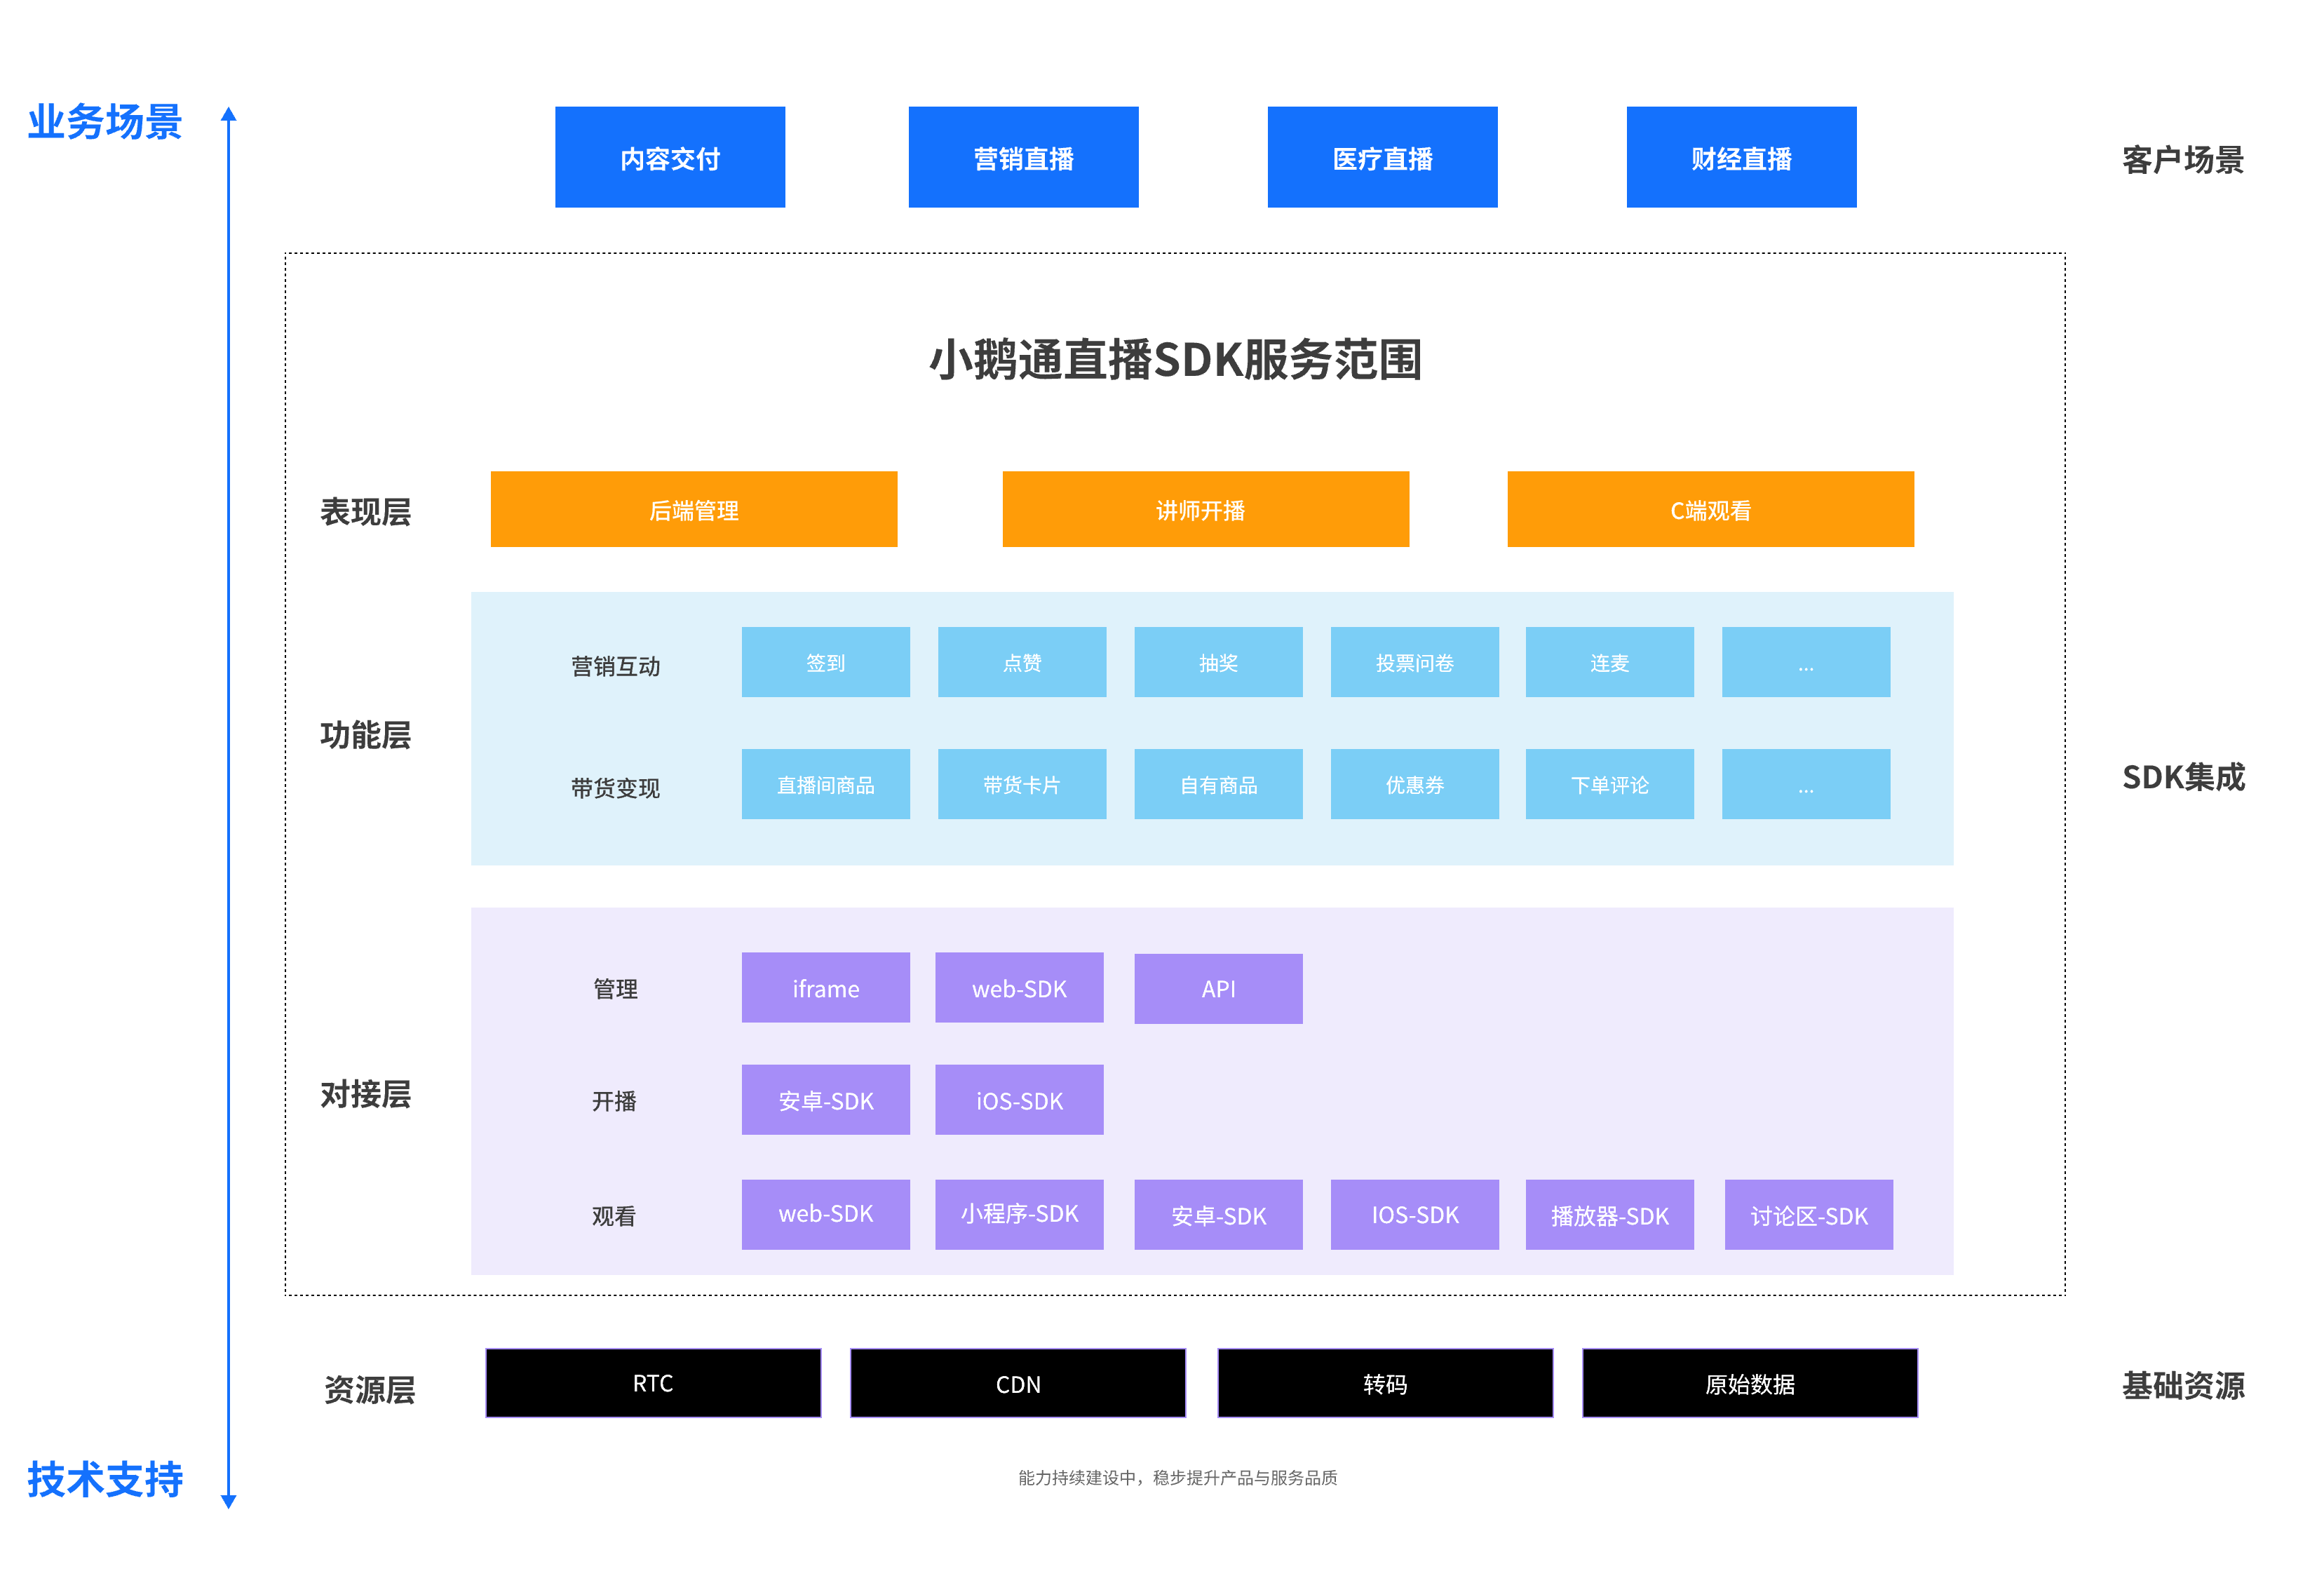Select the 原始数据 black block

click(x=1748, y=1382)
